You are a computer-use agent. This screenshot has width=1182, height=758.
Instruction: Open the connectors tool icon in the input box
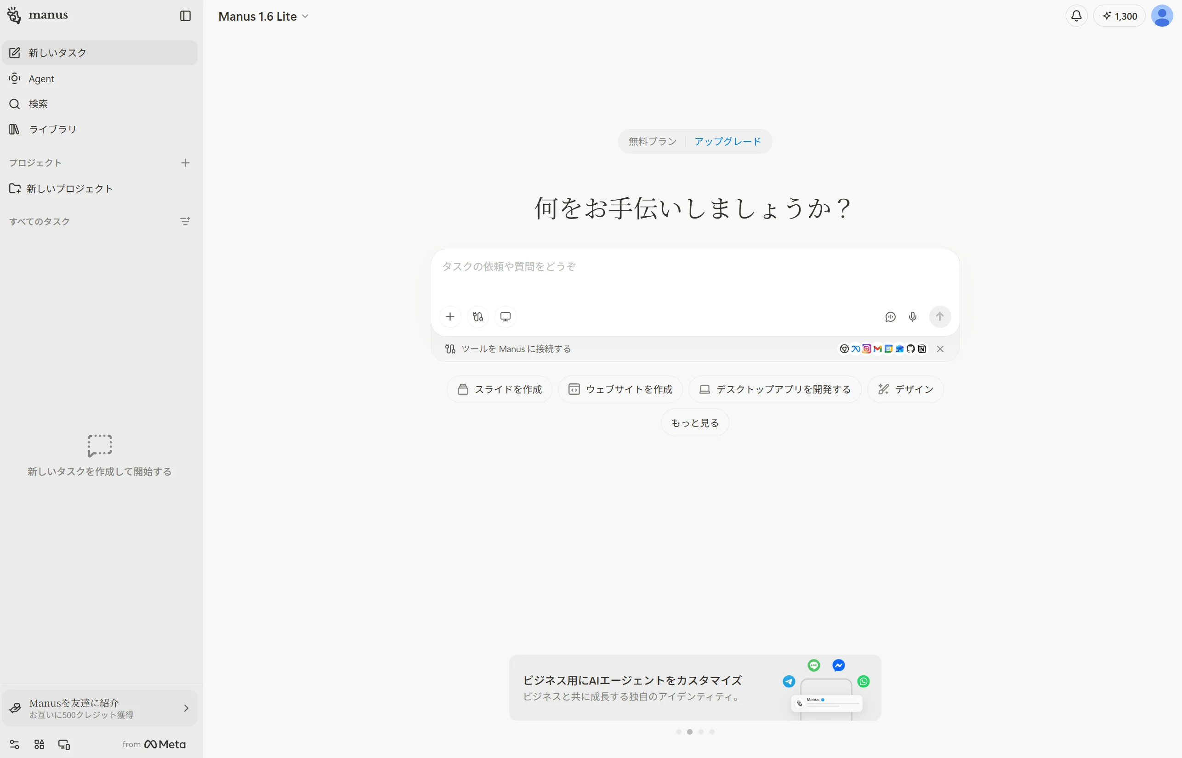478,317
